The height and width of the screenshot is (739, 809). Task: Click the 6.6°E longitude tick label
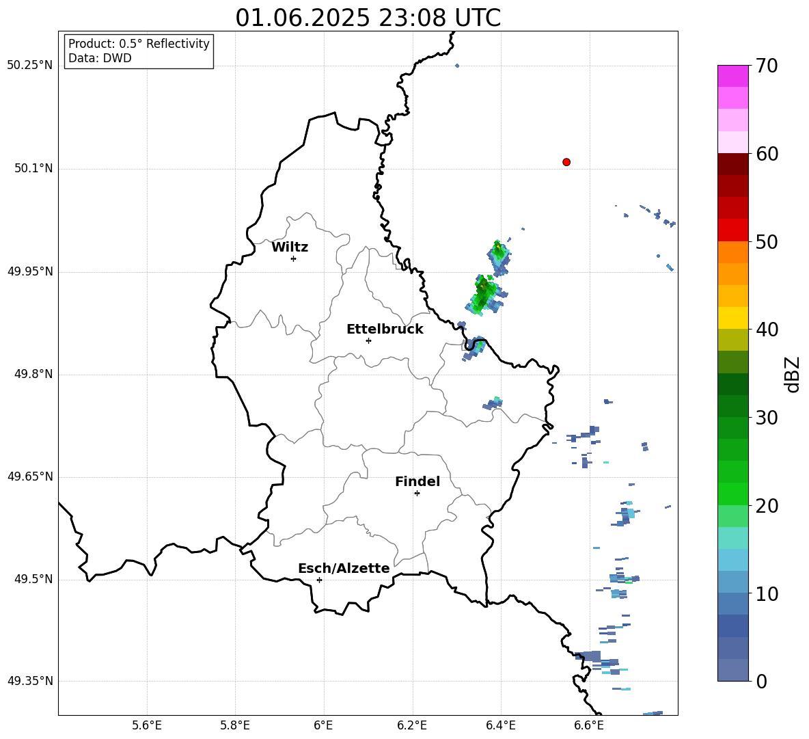pyautogui.click(x=589, y=725)
